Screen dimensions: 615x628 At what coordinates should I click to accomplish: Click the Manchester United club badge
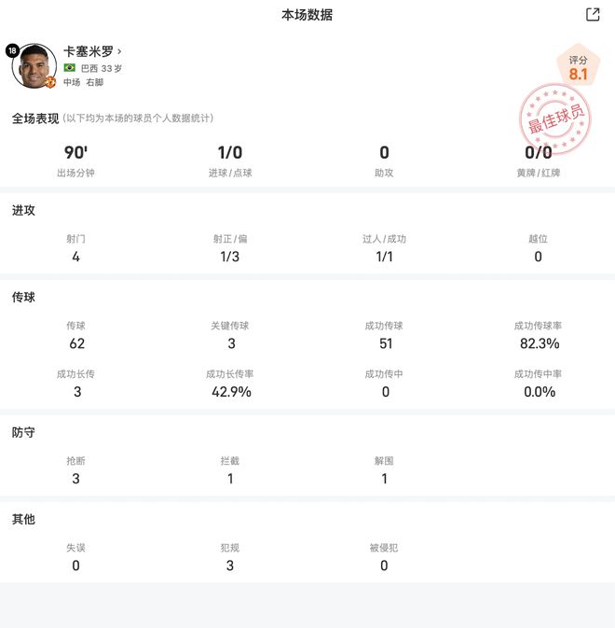[51, 82]
